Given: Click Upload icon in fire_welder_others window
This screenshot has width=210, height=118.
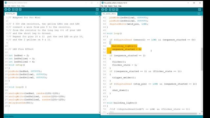Looking at the screenshot, I should point(106,10).
